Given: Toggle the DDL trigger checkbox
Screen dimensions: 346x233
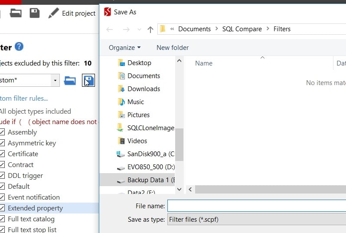Looking at the screenshot, I should coord(2,176).
